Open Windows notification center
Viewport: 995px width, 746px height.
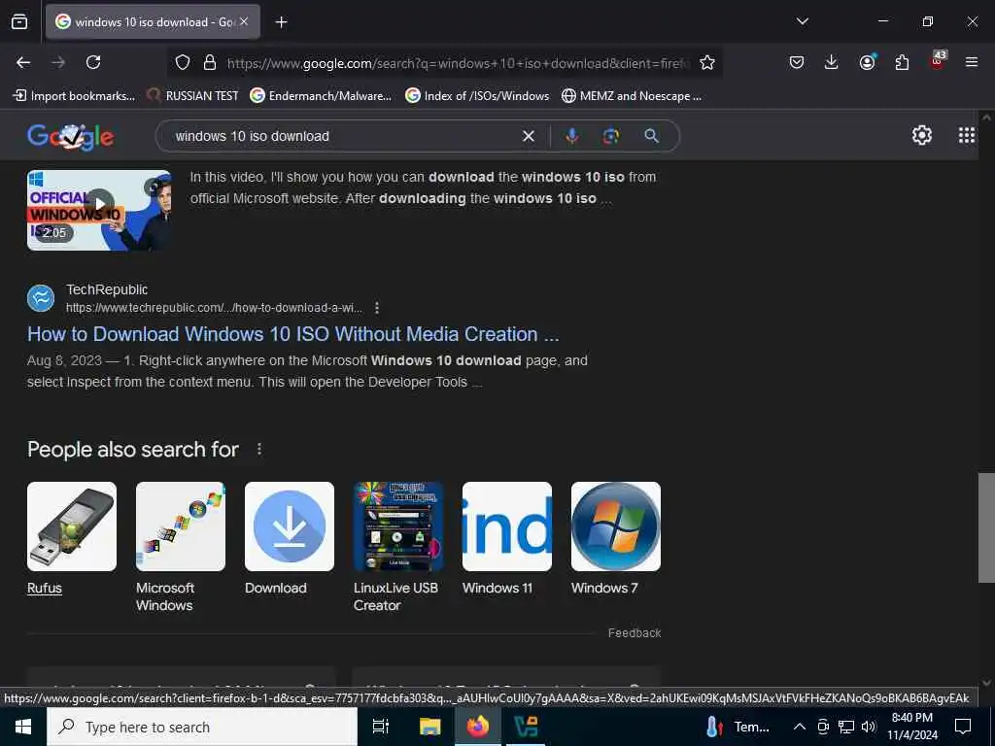[963, 727]
